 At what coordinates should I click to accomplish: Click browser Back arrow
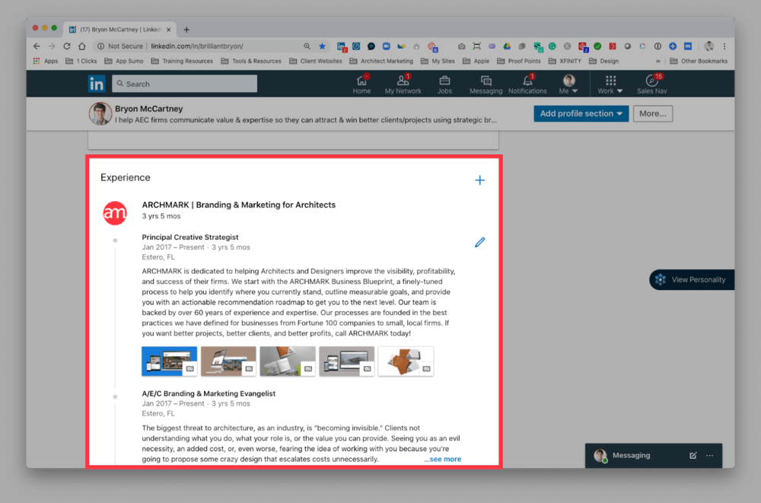[37, 46]
